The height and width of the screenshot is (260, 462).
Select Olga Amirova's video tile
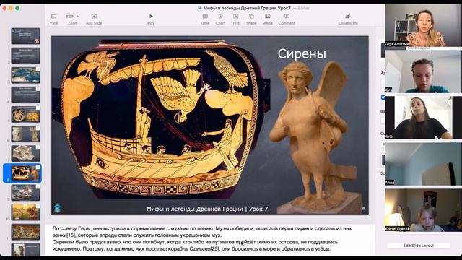click(x=423, y=25)
